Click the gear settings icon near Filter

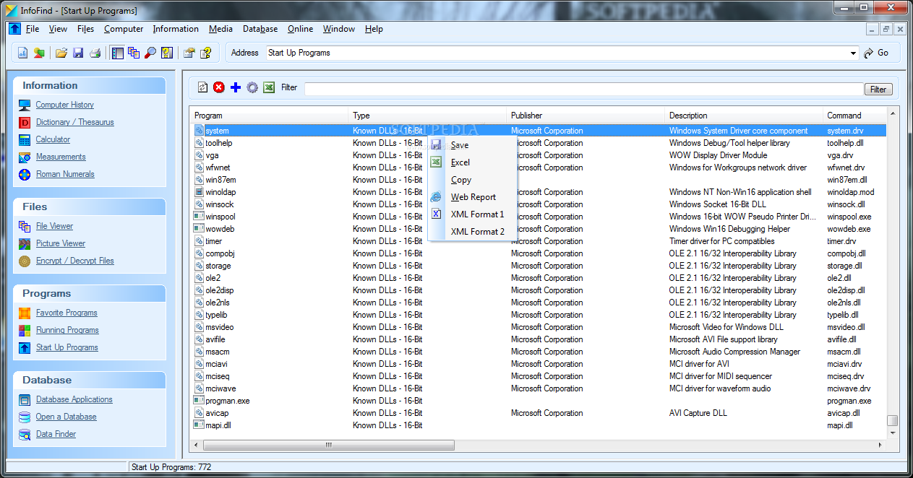[252, 87]
